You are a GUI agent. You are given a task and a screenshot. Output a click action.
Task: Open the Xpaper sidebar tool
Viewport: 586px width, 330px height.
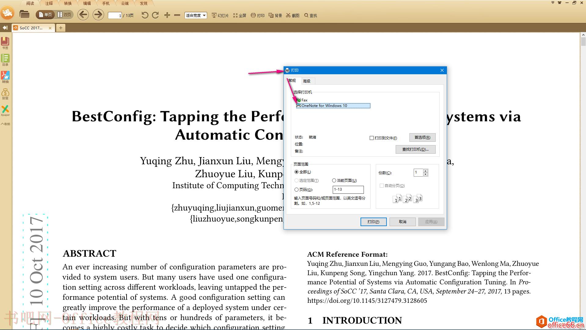(x=5, y=111)
